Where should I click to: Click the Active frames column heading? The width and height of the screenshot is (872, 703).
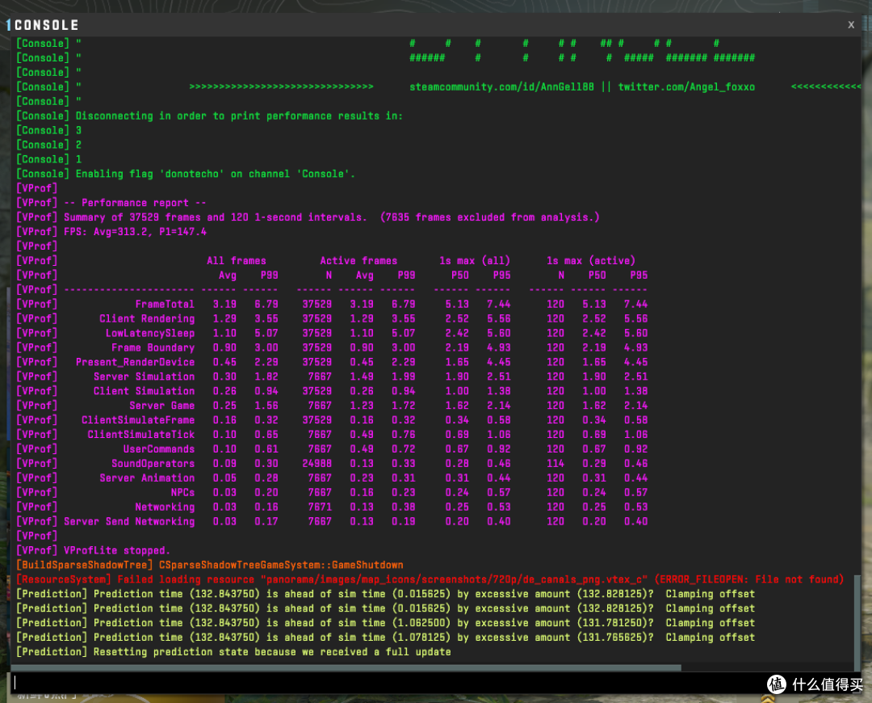(358, 260)
